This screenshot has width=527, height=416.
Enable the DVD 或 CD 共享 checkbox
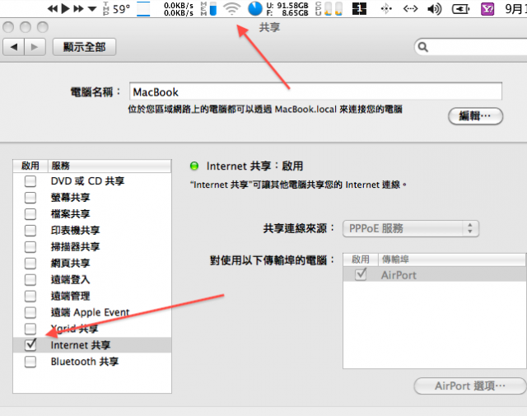click(x=30, y=181)
